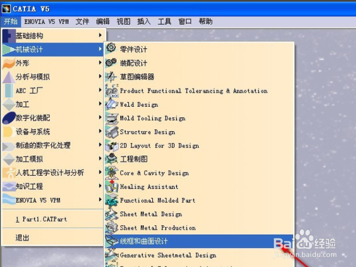
Task: Select Mold Tooling Design entry
Action: (199, 118)
